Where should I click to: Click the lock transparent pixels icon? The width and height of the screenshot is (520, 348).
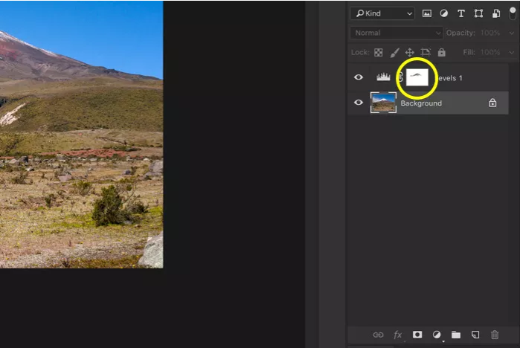(x=378, y=53)
